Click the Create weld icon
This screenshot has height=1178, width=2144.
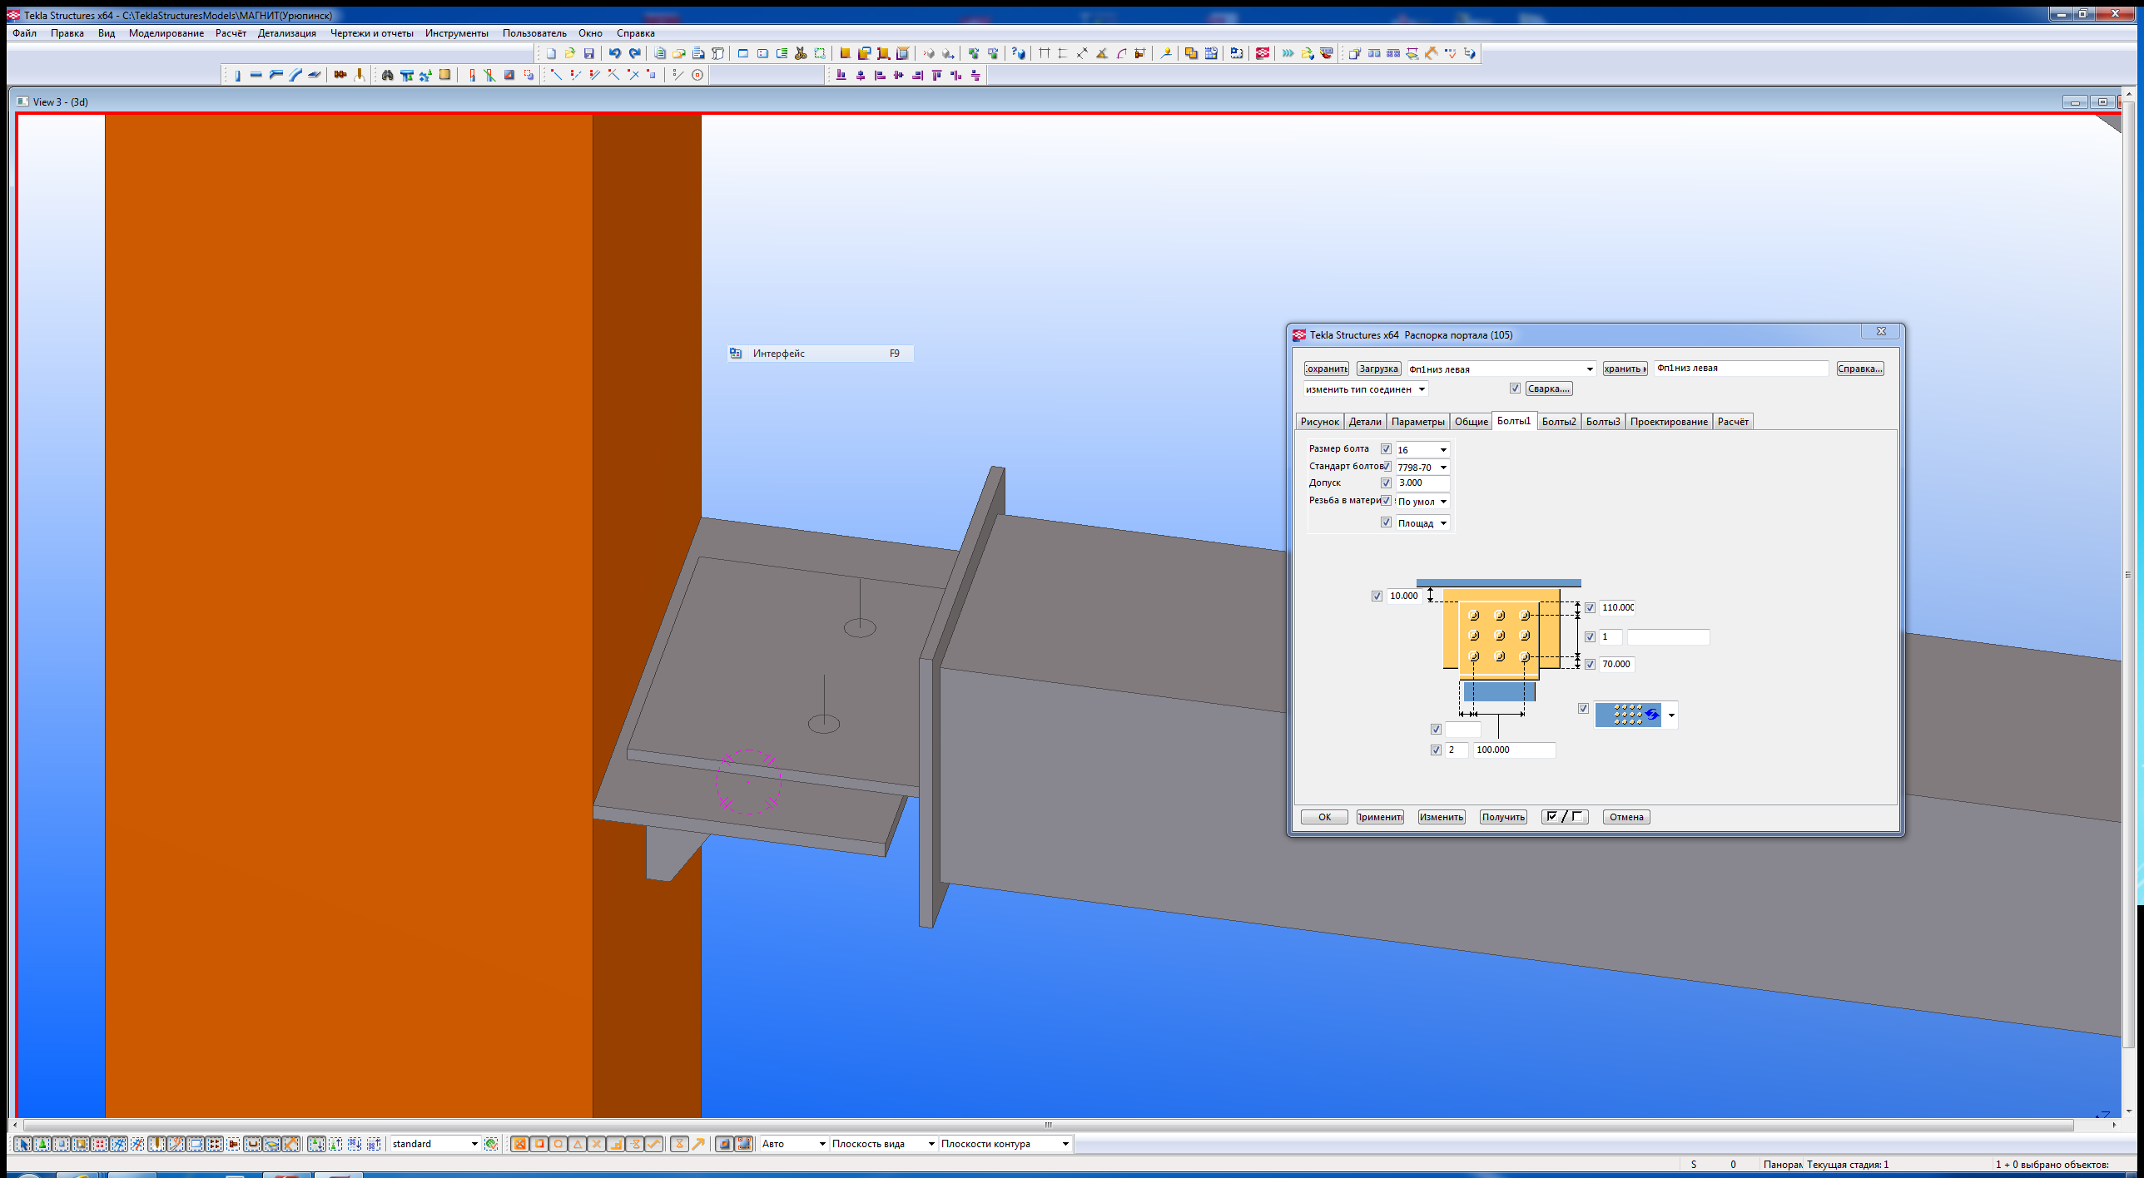(360, 76)
